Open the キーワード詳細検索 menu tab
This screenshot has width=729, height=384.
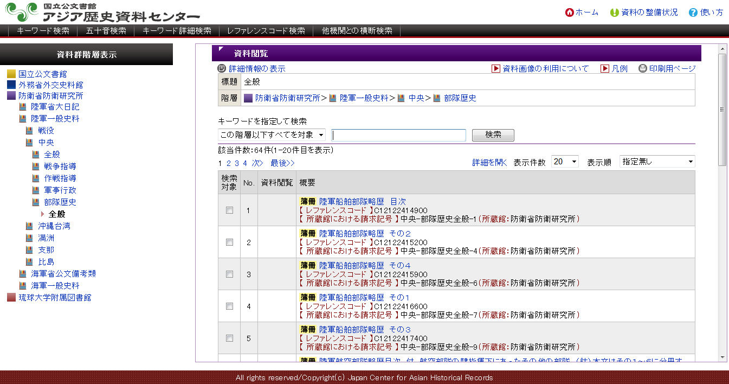[177, 31]
